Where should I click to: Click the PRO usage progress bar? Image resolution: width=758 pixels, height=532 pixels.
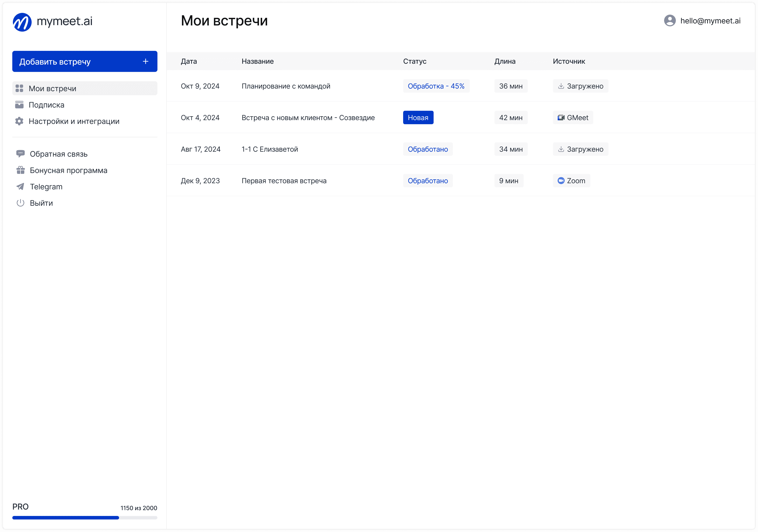(x=85, y=517)
